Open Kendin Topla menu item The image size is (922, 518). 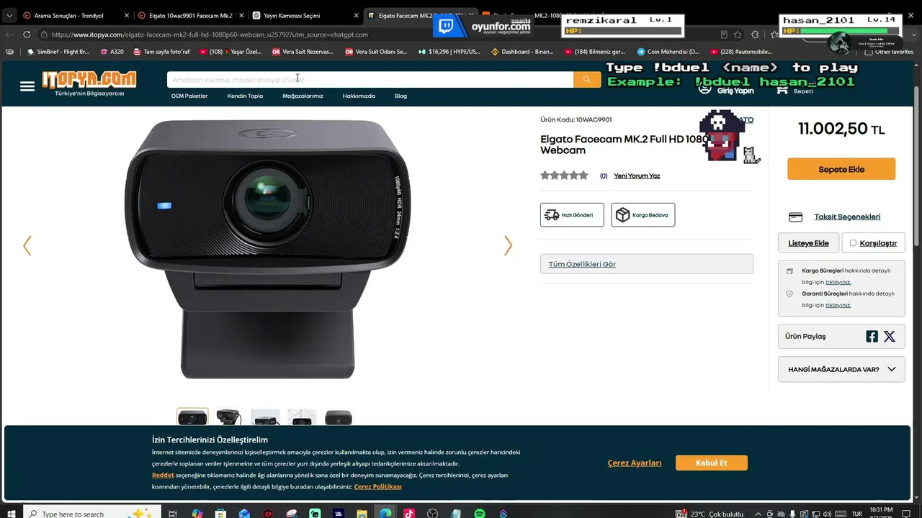click(245, 96)
